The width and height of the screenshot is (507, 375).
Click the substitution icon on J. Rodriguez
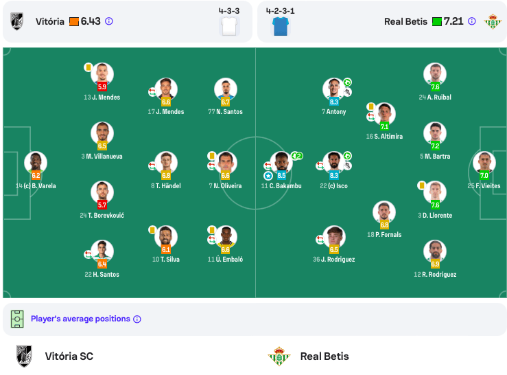click(320, 240)
